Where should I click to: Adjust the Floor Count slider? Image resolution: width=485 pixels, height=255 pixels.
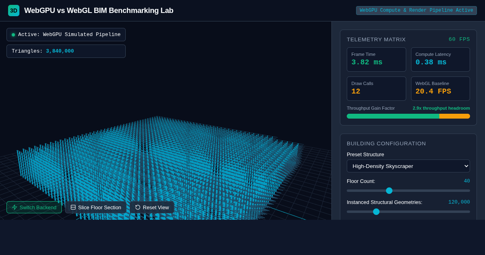408,191
